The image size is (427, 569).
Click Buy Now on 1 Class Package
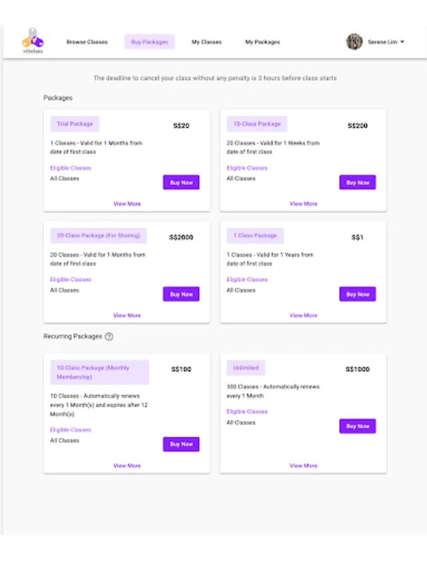pos(357,294)
